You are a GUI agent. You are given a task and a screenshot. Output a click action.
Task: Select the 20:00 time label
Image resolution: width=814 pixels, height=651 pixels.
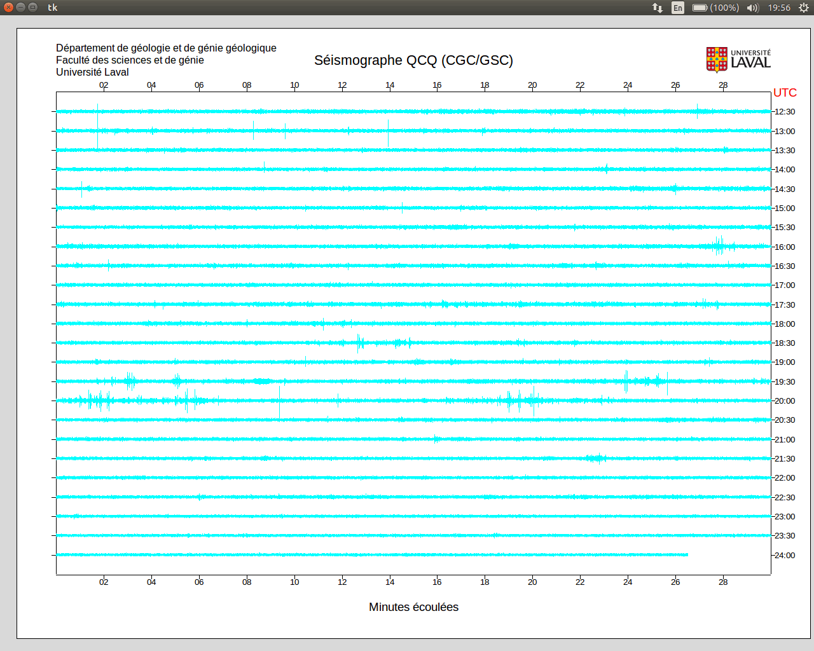pos(784,401)
